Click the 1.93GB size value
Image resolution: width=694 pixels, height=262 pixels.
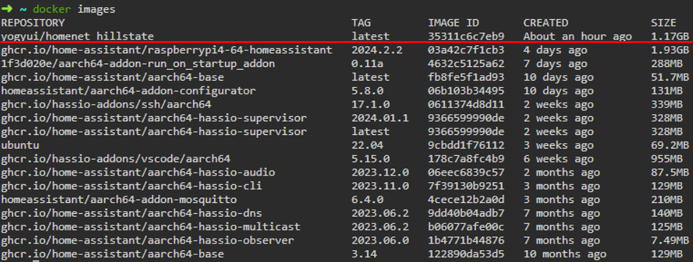(x=670, y=50)
